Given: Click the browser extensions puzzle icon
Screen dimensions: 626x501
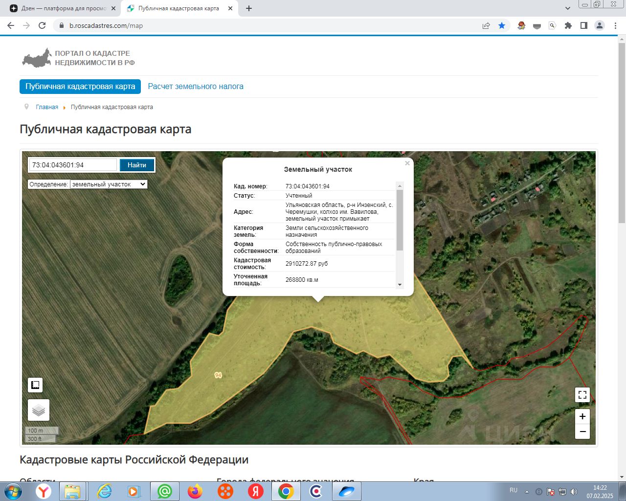Looking at the screenshot, I should 568,25.
